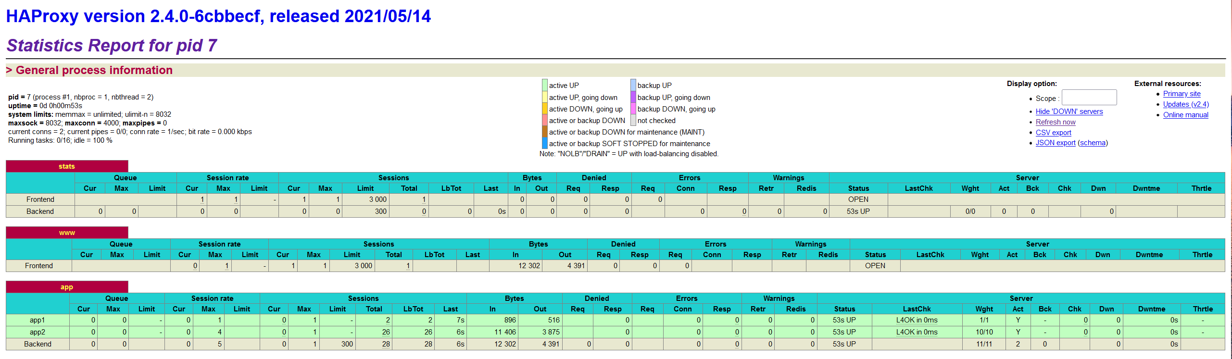Click app1 bytes out 516 value
This screenshot has width=1232, height=359.
[x=553, y=320]
